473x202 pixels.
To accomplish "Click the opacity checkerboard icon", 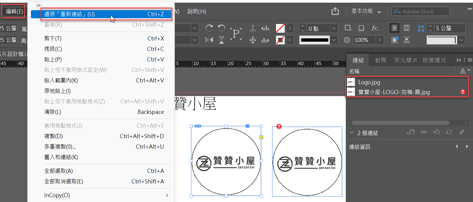I will [347, 40].
